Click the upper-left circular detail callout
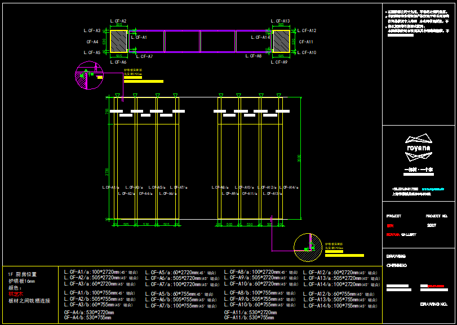The image size is (457, 325). [x=89, y=76]
